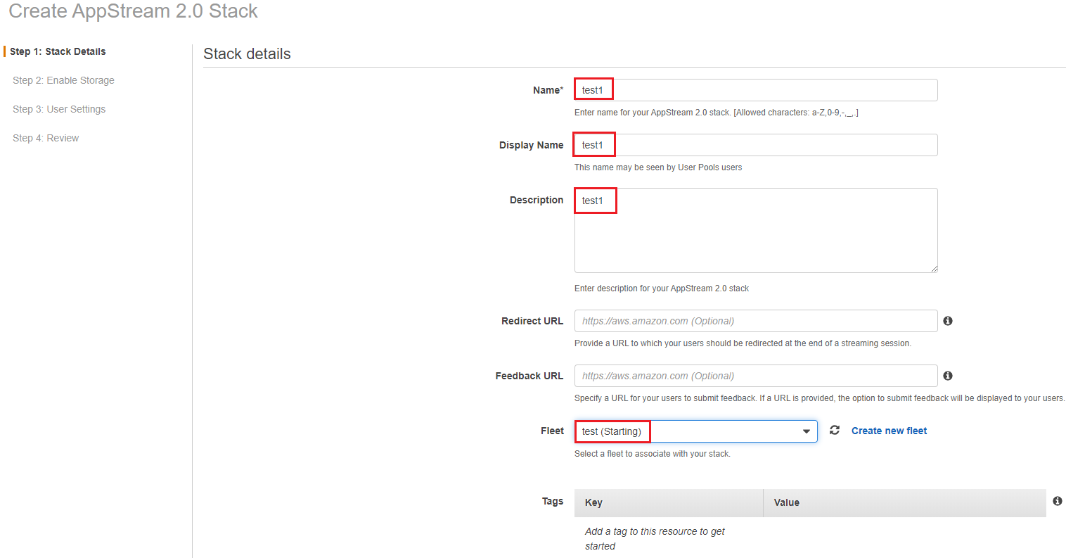This screenshot has height=558, width=1066.
Task: Refresh the fleet list icon
Action: point(835,430)
